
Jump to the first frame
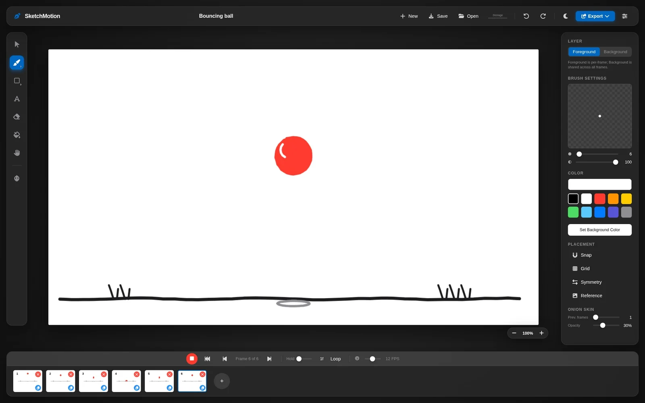(x=207, y=359)
